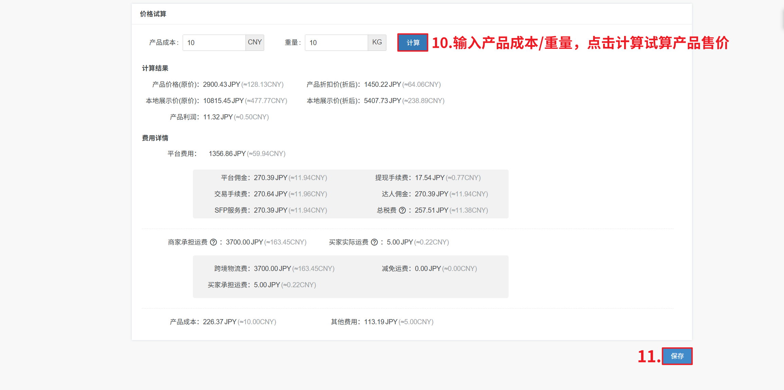Click the 产品折扣价 value 1450.22 JPY
This screenshot has height=390, width=784.
pyautogui.click(x=382, y=84)
